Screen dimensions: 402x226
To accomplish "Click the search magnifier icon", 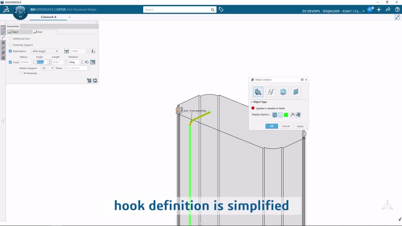I will tap(213, 10).
